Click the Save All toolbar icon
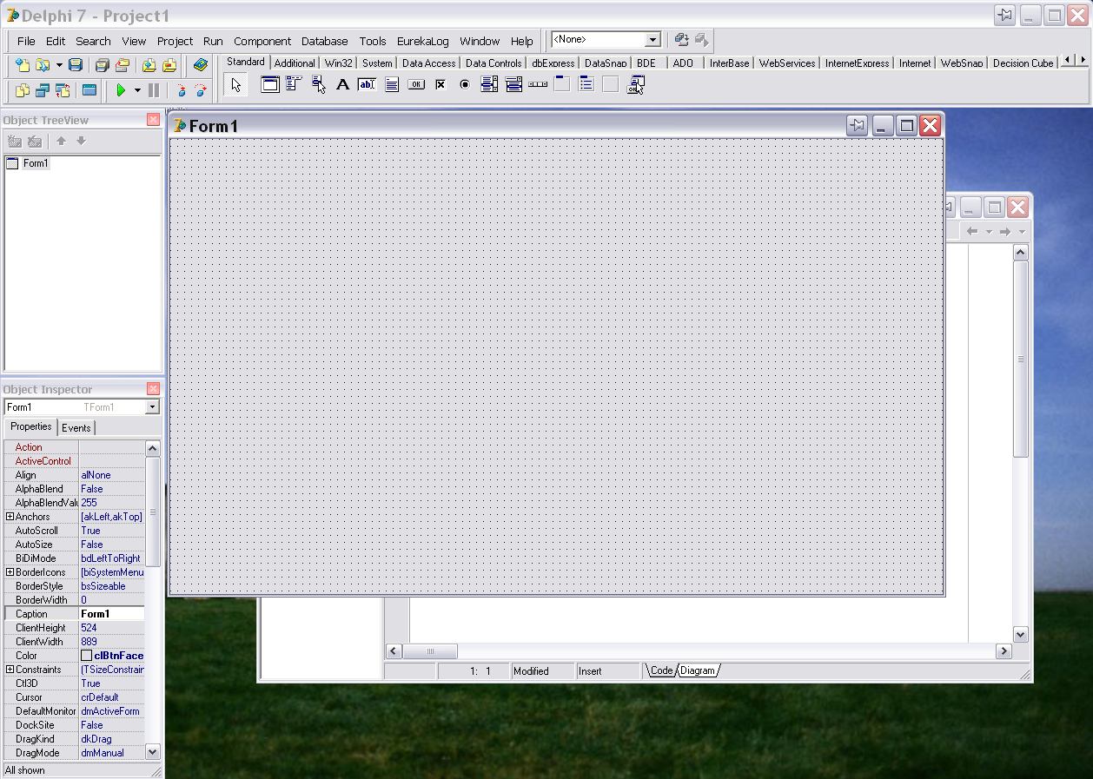1093x779 pixels. (x=103, y=65)
